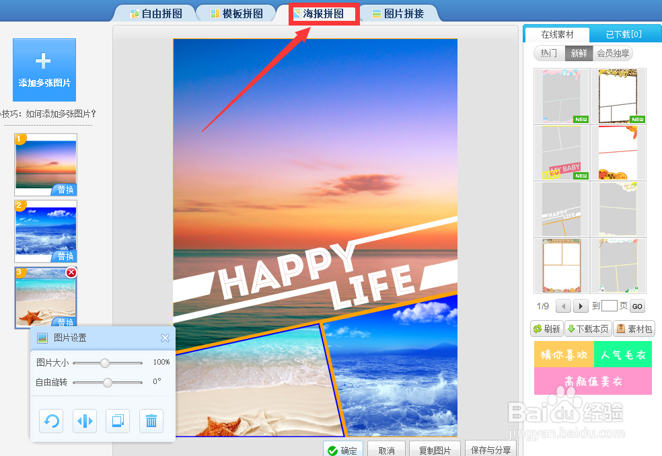The width and height of the screenshot is (662, 456).
Task: Open the 海报拼图 tab
Action: coord(324,13)
